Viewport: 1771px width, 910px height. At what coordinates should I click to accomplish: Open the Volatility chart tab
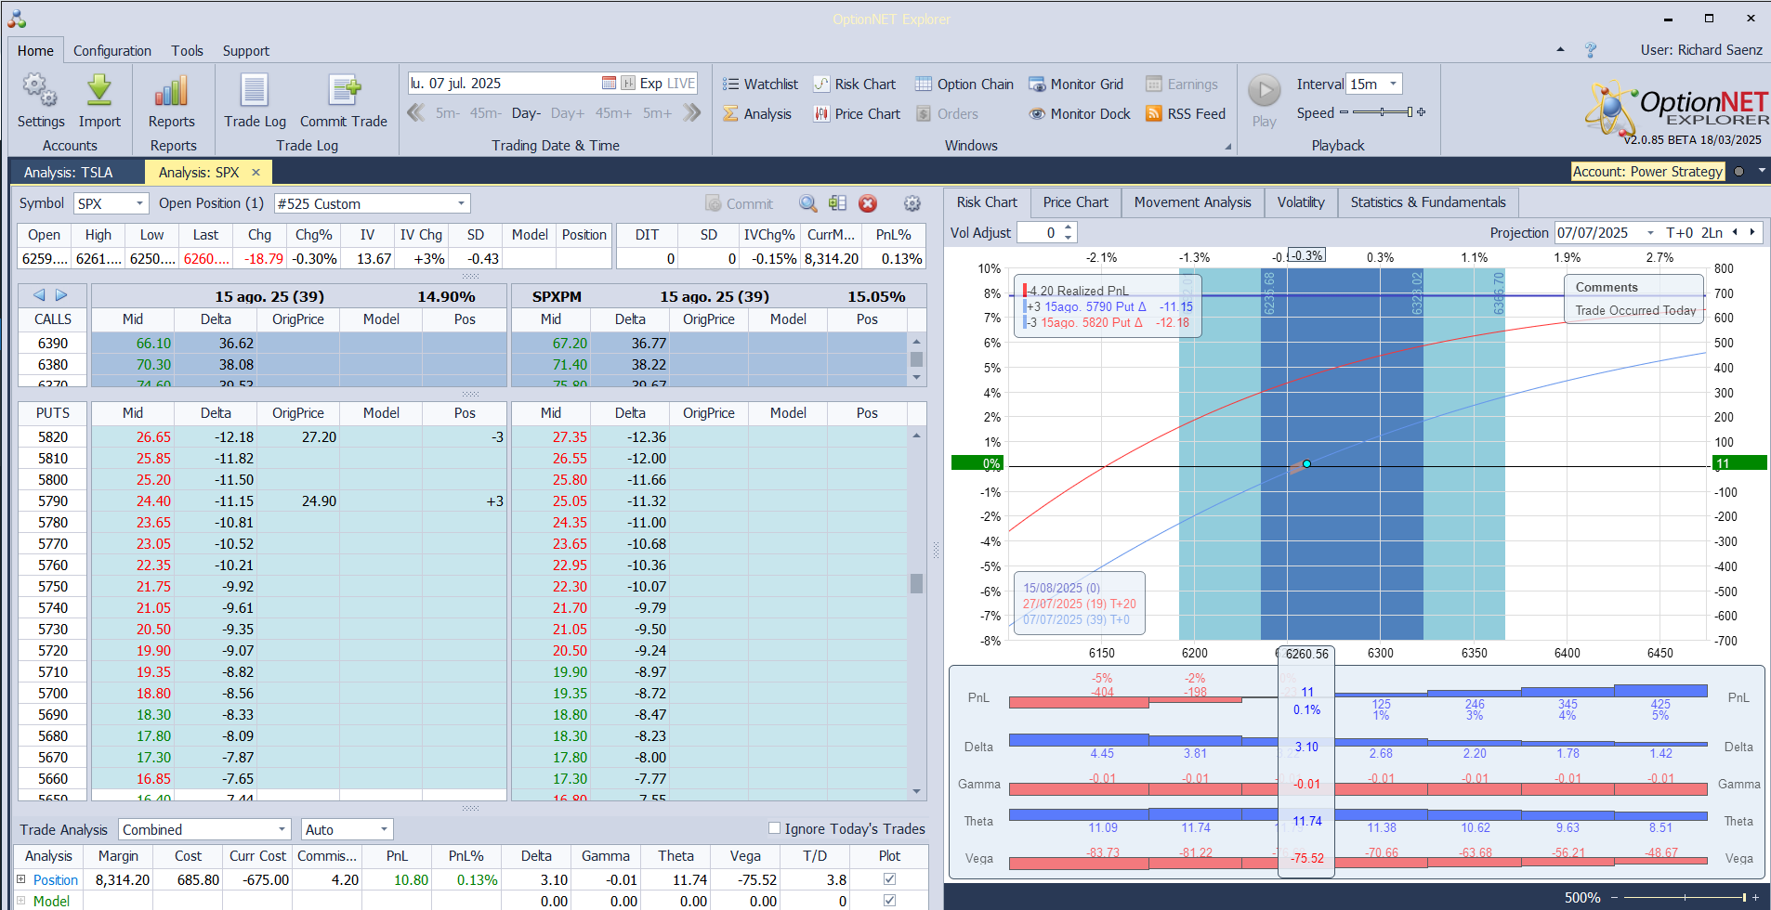[x=1301, y=202]
